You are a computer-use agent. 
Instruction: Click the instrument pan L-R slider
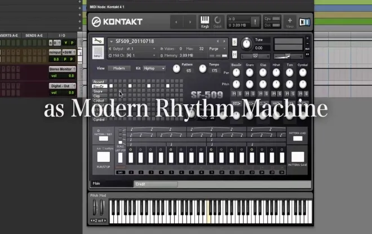point(255,56)
